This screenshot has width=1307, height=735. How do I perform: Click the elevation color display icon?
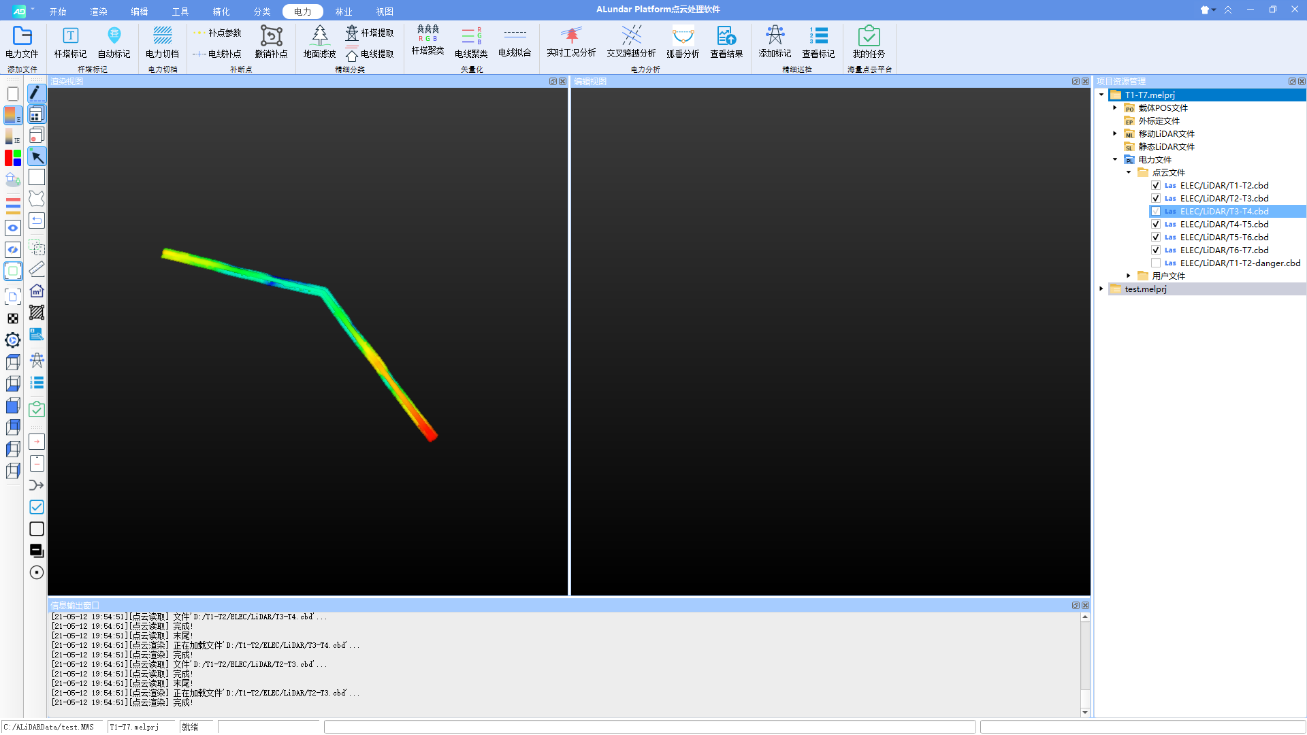13,115
